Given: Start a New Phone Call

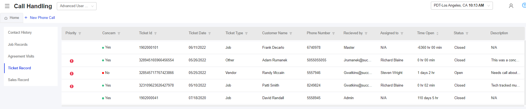Looking at the screenshot, I should click(40, 18).
